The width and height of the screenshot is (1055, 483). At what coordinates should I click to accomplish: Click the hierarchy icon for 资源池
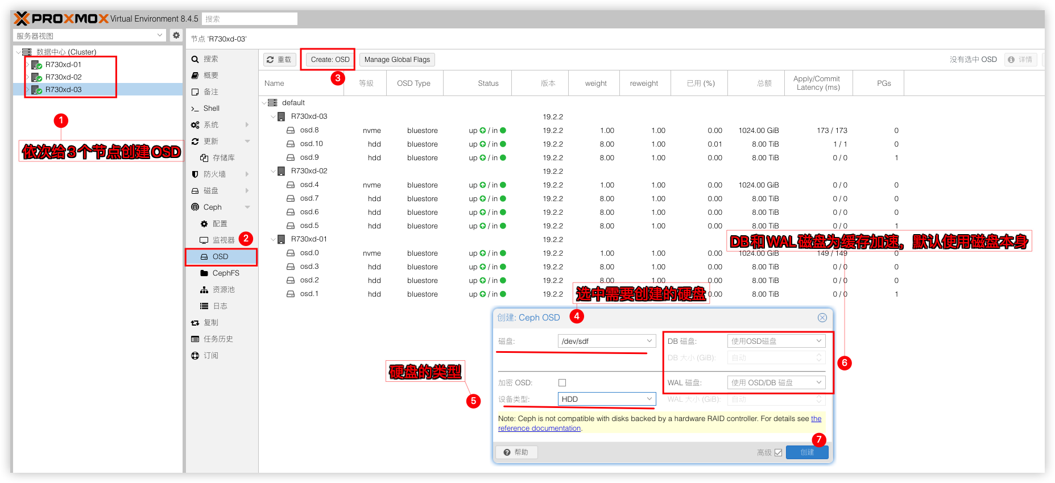pos(204,290)
